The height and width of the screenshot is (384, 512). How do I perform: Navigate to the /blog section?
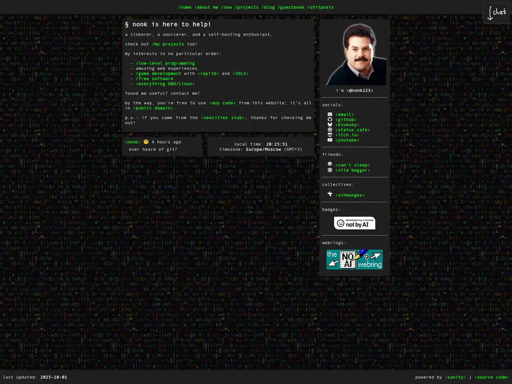coord(269,7)
